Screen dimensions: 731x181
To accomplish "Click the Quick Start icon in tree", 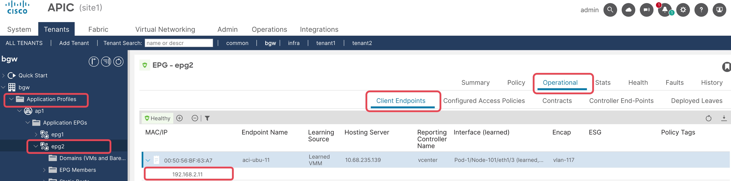I will click(x=12, y=75).
